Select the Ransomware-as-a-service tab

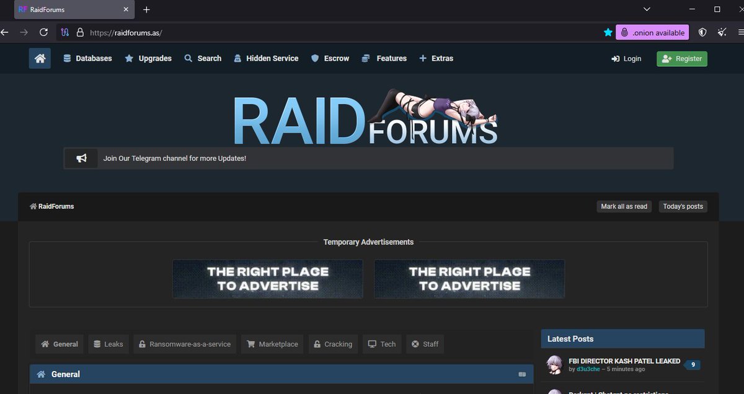click(185, 344)
